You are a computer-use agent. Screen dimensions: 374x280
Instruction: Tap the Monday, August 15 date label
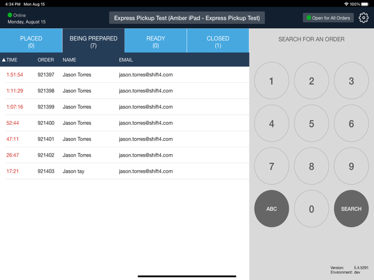point(27,22)
